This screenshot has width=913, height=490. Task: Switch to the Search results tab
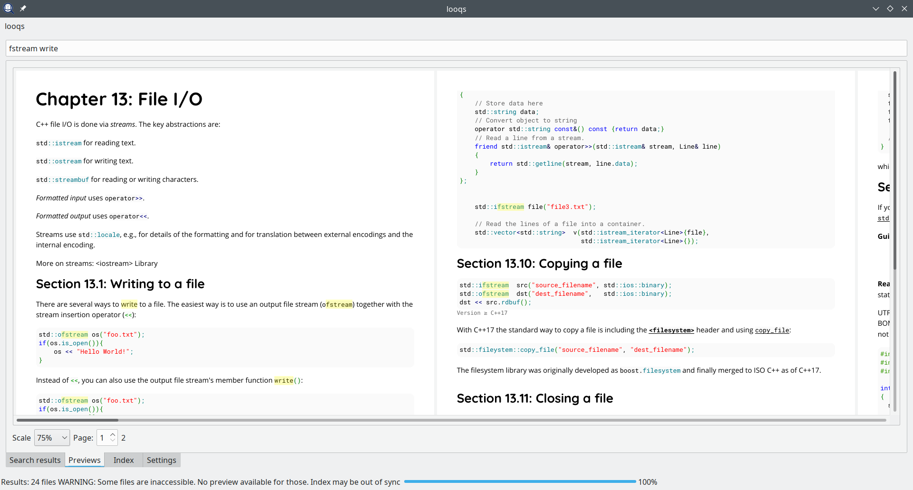click(35, 460)
